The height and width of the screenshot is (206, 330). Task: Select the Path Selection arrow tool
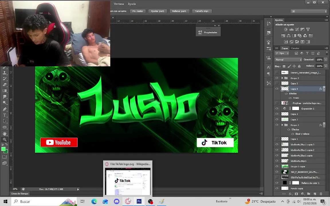tap(5, 121)
